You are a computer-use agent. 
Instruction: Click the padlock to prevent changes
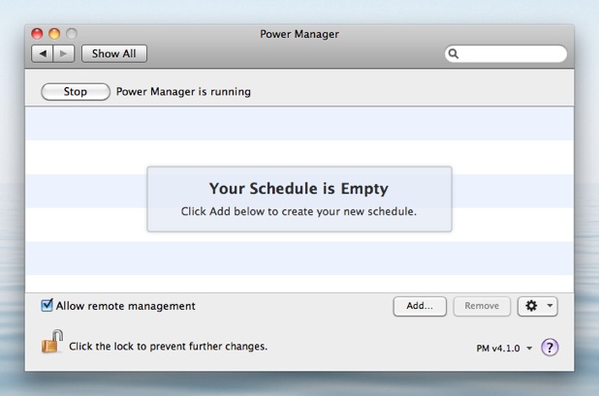(51, 342)
